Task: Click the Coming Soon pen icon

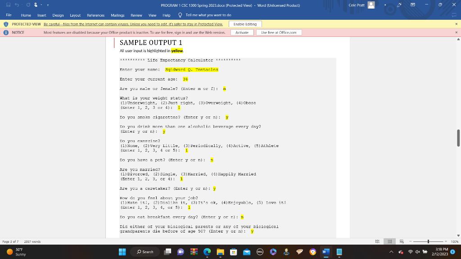Action: pos(399,5)
